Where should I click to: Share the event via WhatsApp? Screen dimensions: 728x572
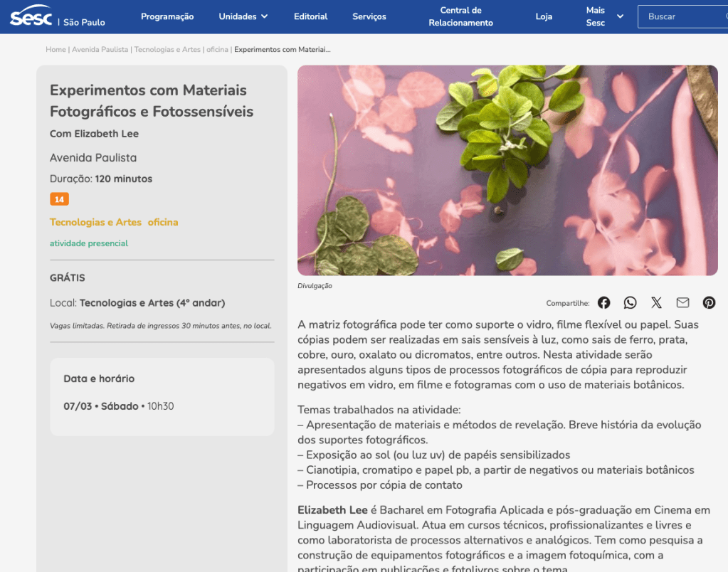630,302
